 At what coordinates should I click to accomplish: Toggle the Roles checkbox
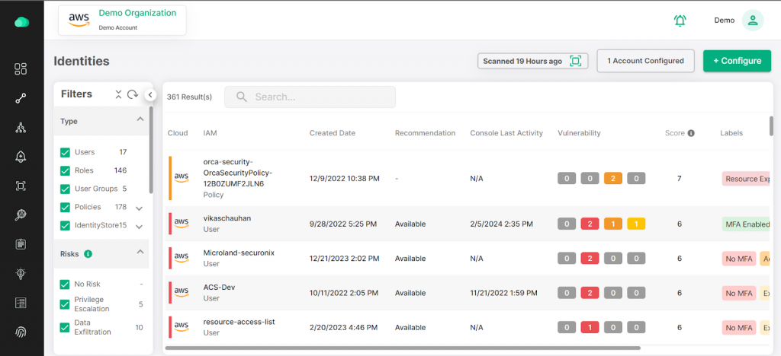(66, 170)
